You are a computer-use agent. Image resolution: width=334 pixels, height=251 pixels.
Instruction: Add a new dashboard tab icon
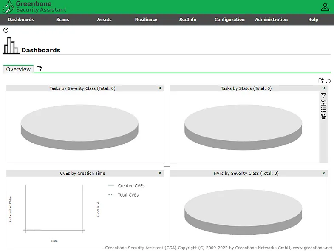pyautogui.click(x=39, y=69)
